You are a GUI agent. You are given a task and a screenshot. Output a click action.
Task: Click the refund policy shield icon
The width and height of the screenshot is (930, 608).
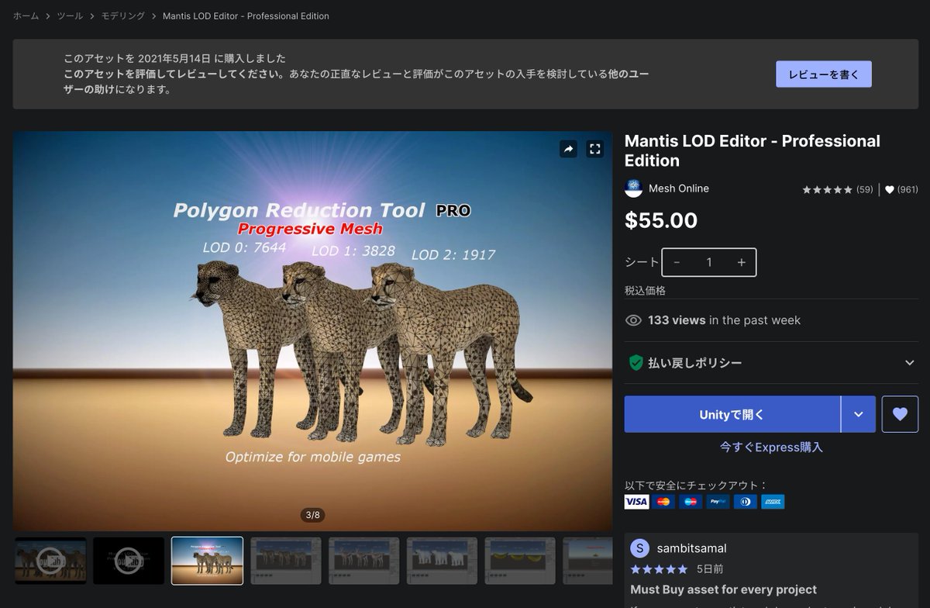tap(635, 362)
